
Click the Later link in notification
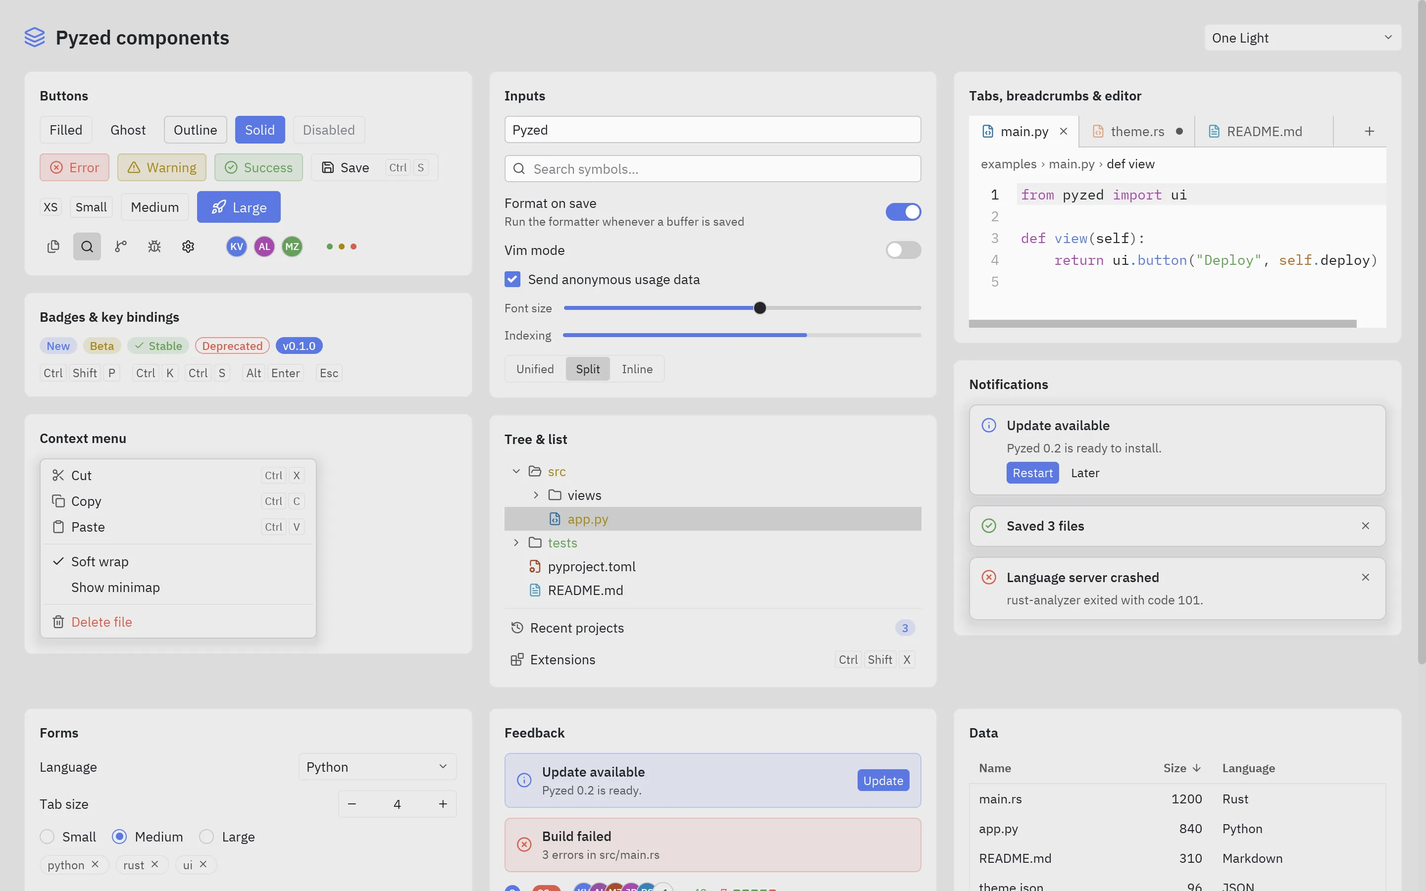1085,473
